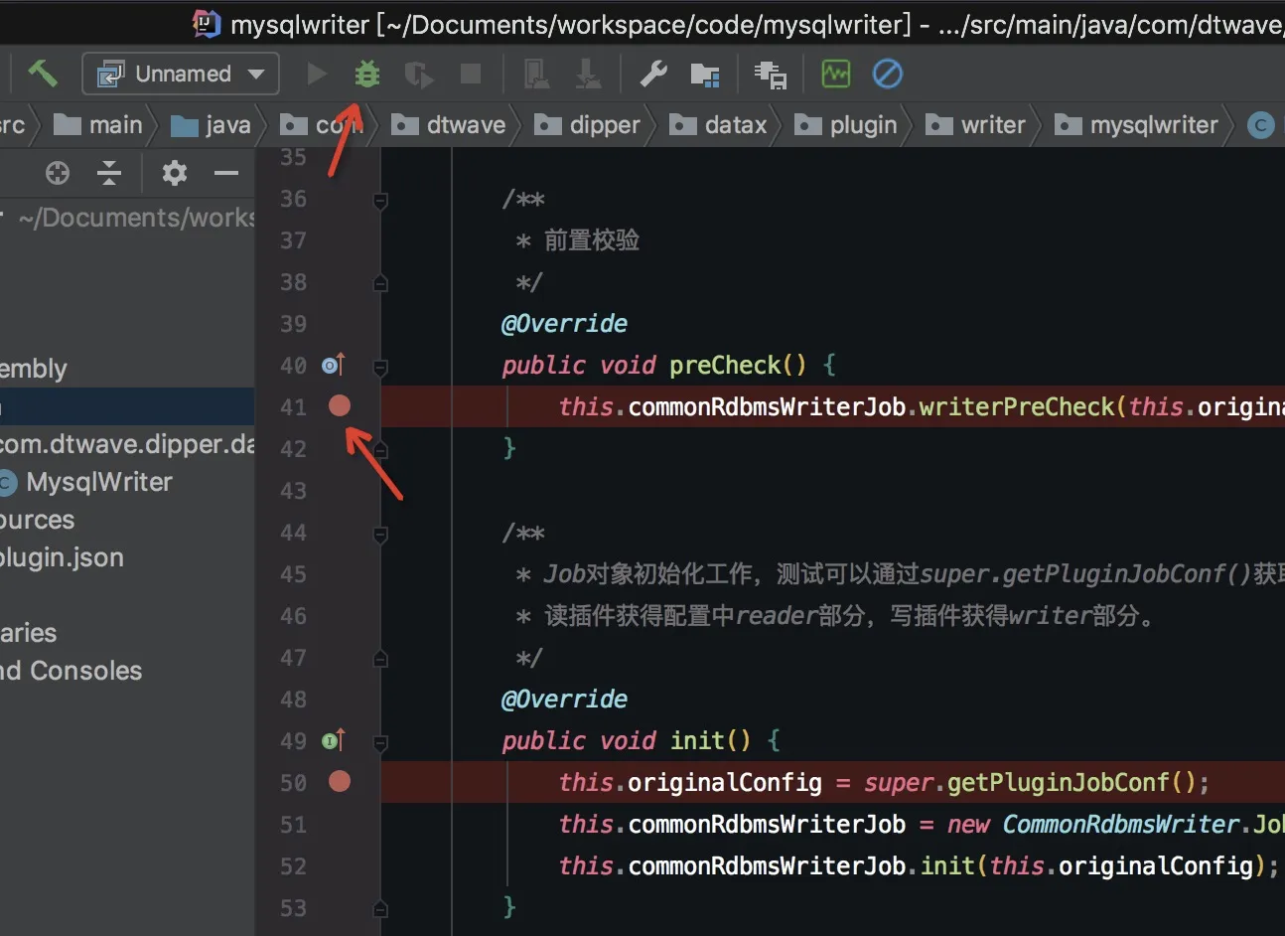1285x936 pixels.
Task: Select 'datax' breadcrumb folder
Action: pyautogui.click(x=719, y=125)
